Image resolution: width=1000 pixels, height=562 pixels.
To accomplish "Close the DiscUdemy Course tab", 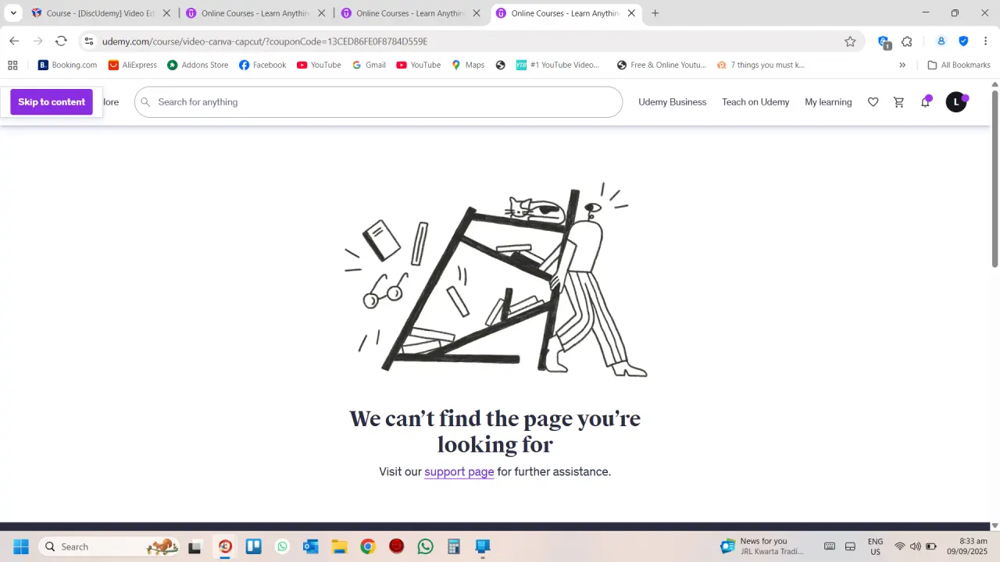I will coord(166,13).
